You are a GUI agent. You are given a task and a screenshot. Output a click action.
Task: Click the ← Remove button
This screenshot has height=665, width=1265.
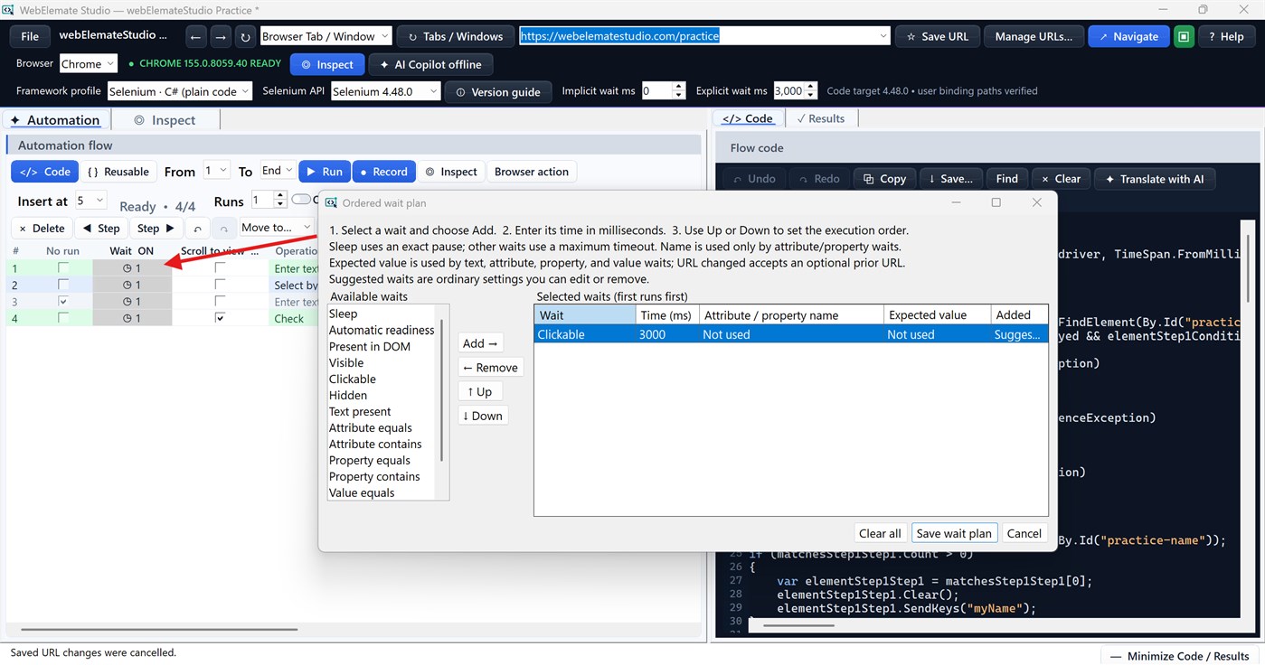[x=490, y=368]
